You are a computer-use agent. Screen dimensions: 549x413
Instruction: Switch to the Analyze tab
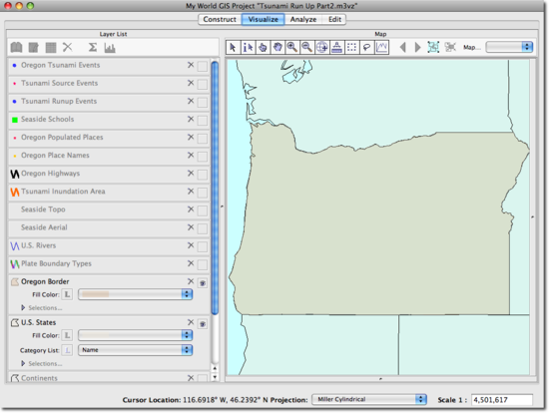pos(303,20)
